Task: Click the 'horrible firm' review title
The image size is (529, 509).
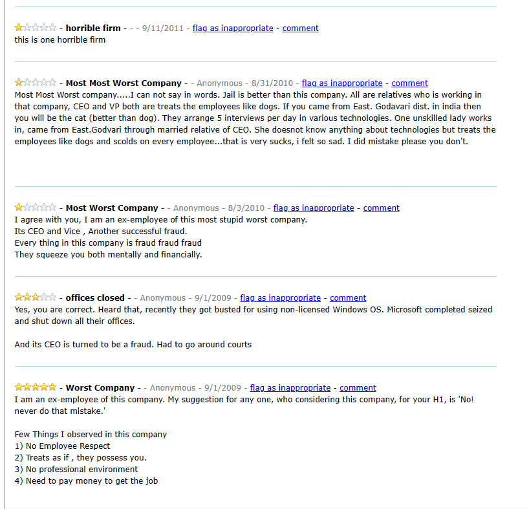Action: tap(93, 28)
